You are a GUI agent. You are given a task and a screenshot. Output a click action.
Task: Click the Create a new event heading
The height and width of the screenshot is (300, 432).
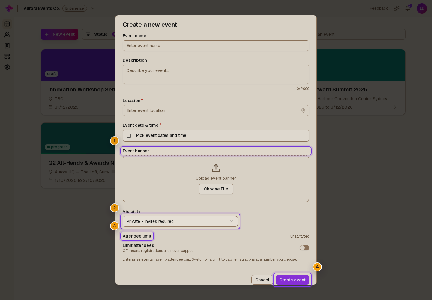pos(150,25)
